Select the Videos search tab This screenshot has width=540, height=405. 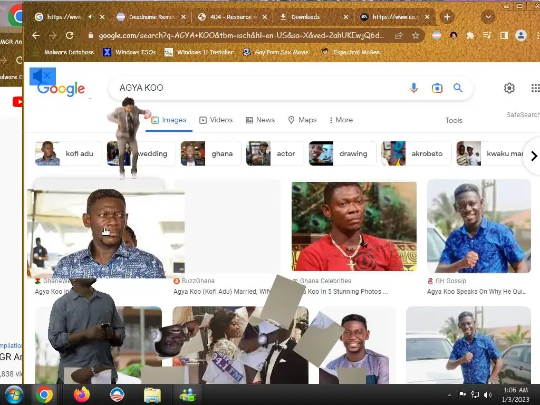[x=216, y=120]
